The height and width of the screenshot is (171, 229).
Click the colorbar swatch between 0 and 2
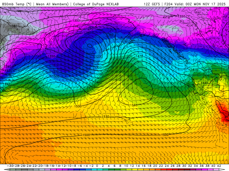(100, 170)
